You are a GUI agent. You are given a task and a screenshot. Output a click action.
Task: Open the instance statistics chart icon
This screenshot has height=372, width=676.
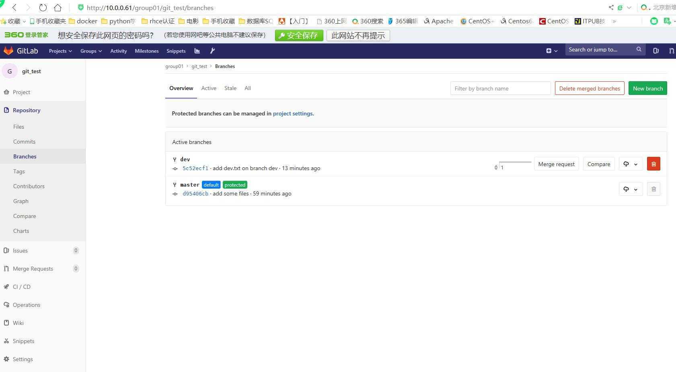click(x=197, y=51)
